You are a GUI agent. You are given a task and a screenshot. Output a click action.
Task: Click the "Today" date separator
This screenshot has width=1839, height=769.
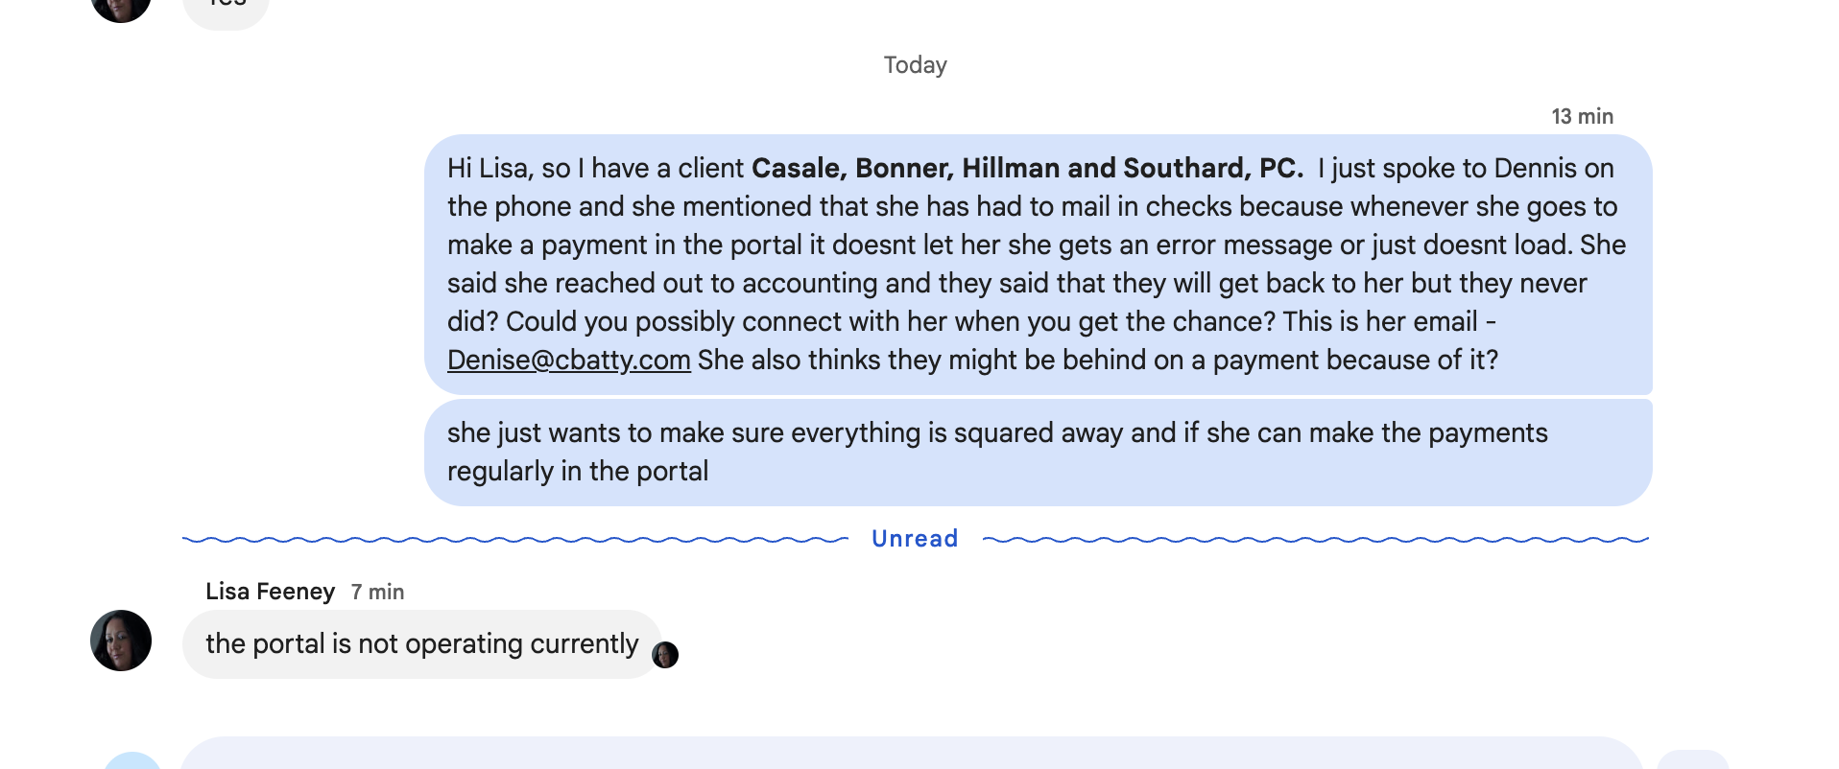915,65
